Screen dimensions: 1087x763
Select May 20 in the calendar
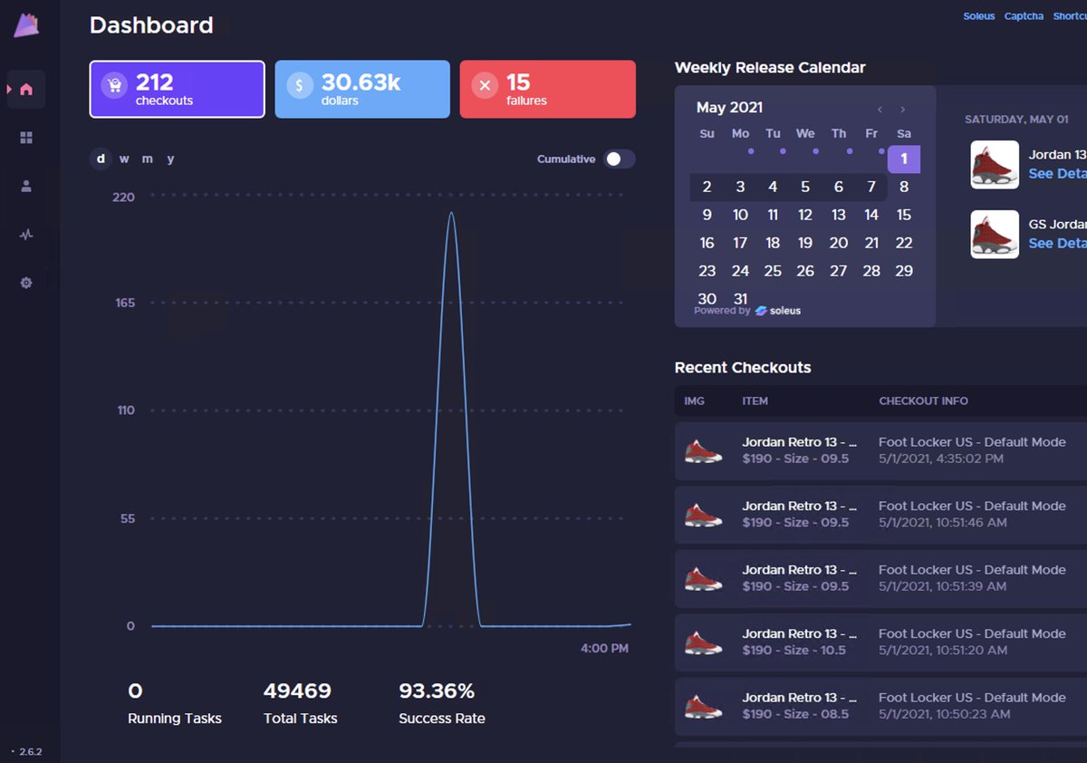tap(839, 243)
